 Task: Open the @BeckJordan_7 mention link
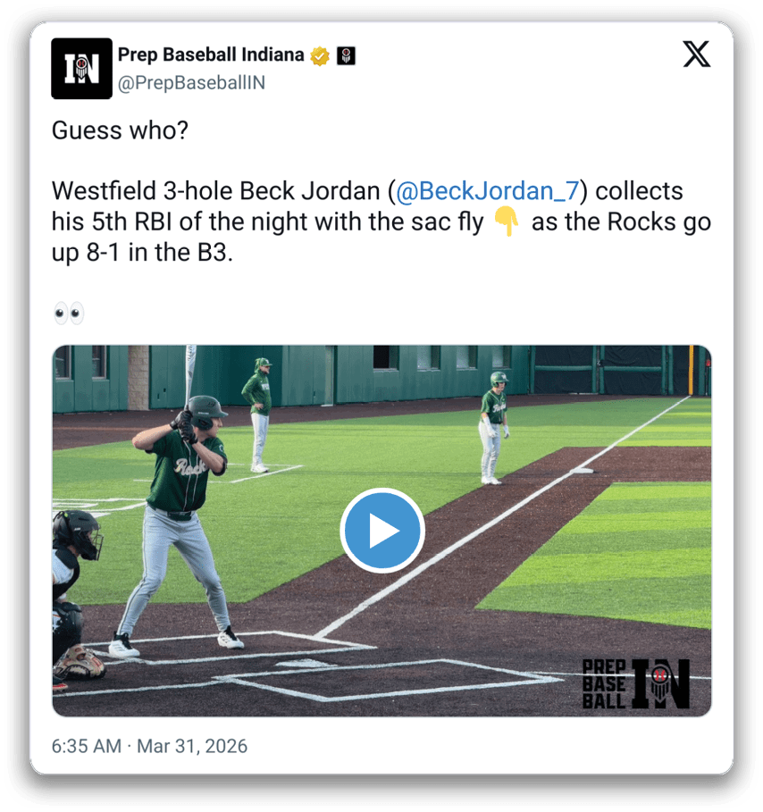(x=488, y=191)
